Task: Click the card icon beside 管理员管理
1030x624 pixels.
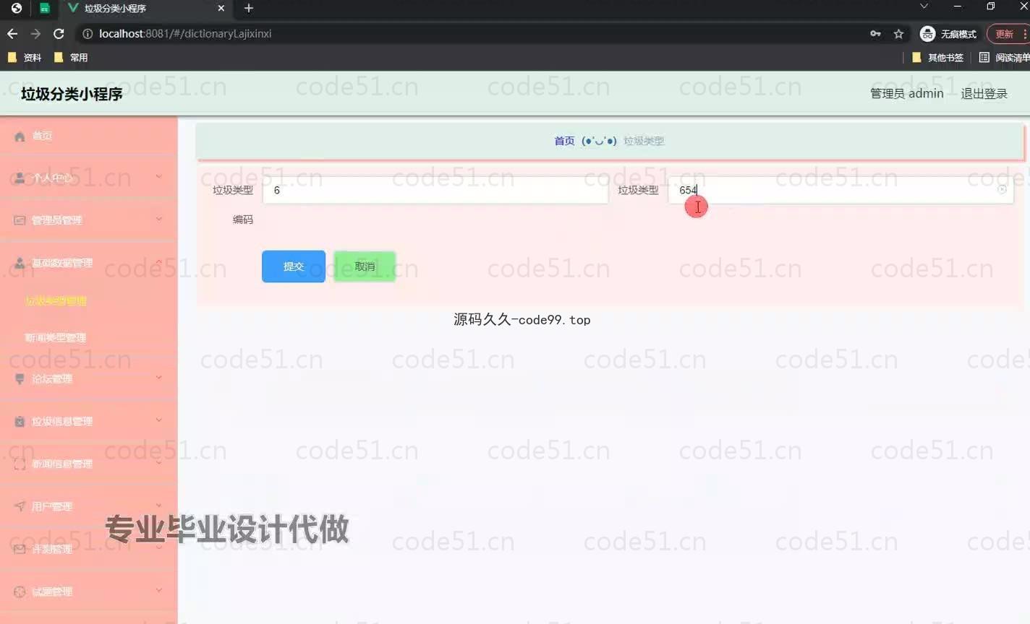Action: click(20, 220)
